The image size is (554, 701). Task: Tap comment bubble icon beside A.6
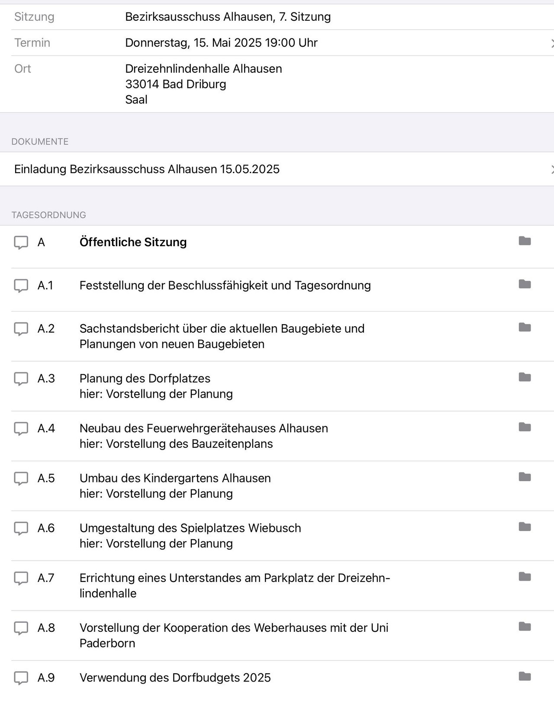pyautogui.click(x=21, y=528)
